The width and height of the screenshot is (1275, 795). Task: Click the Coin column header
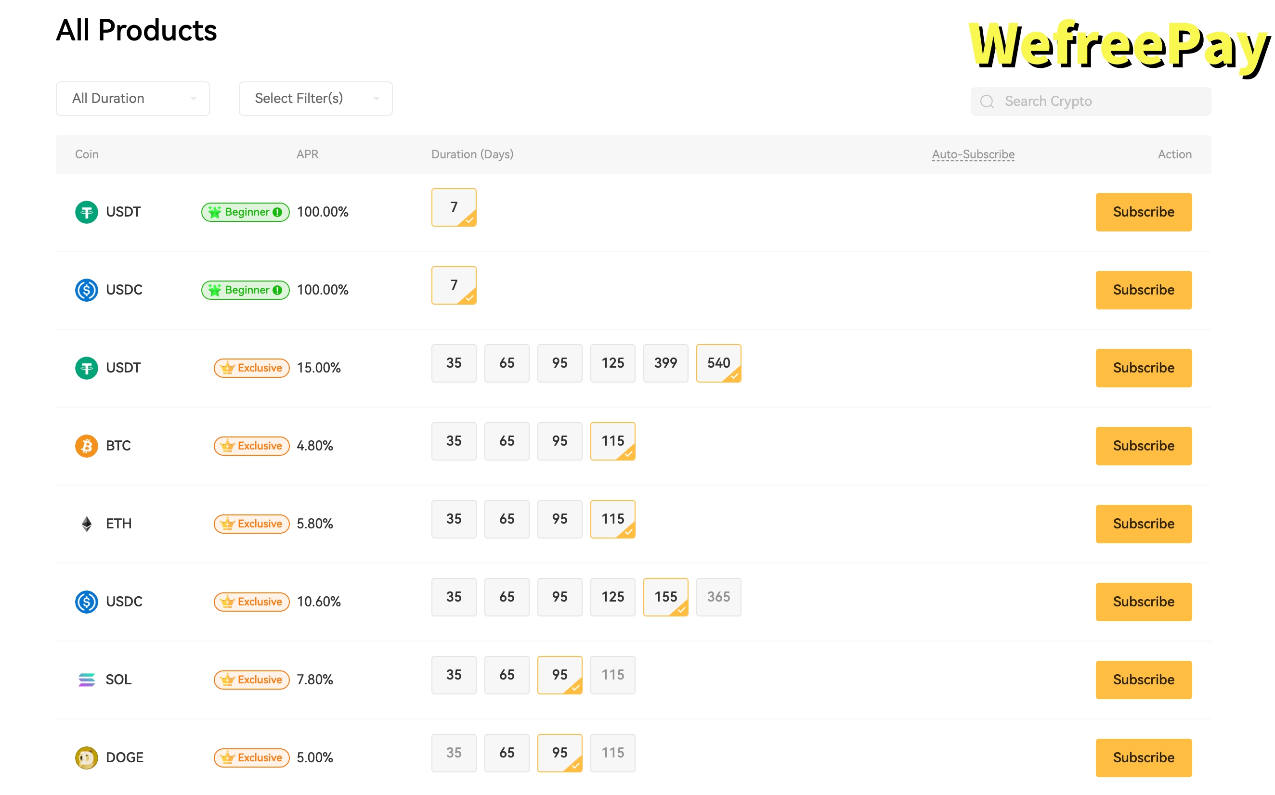click(x=87, y=154)
